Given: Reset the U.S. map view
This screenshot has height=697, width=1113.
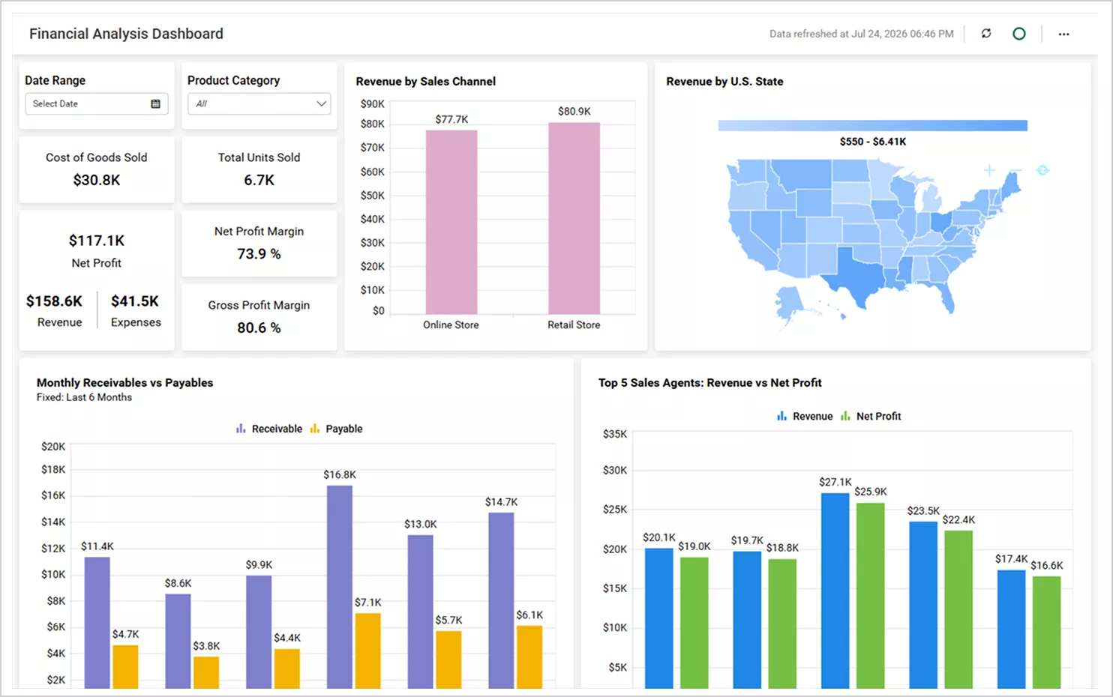Looking at the screenshot, I should [1042, 170].
